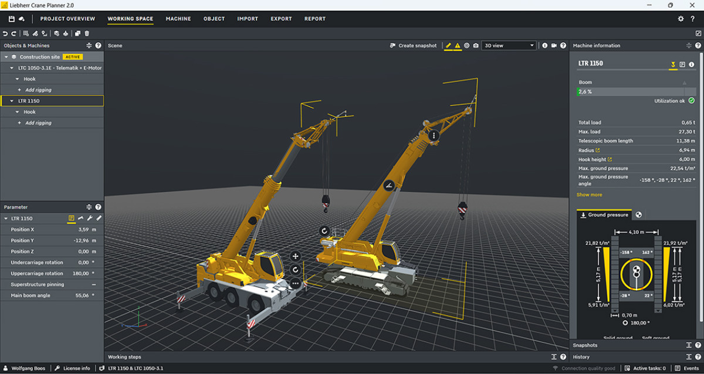Image resolution: width=704 pixels, height=374 pixels.
Task: Delete selection with the trash icon
Action: pos(87,33)
